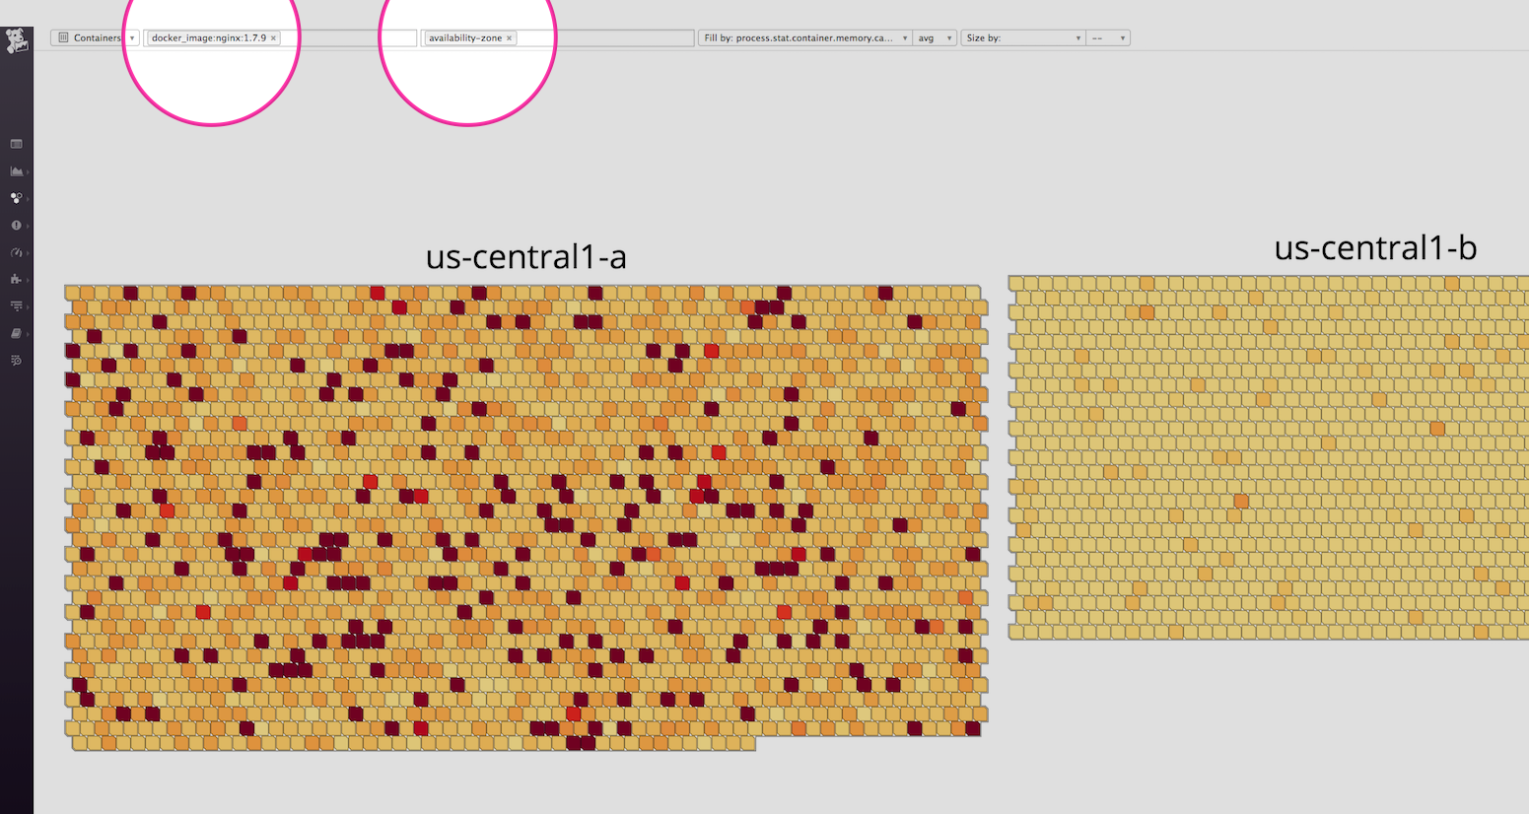Viewport: 1529px width, 814px height.
Task: Click the Datadog logo in the top corner
Action: pyautogui.click(x=15, y=40)
